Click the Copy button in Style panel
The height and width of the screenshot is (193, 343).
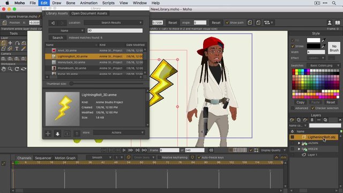[300, 102]
